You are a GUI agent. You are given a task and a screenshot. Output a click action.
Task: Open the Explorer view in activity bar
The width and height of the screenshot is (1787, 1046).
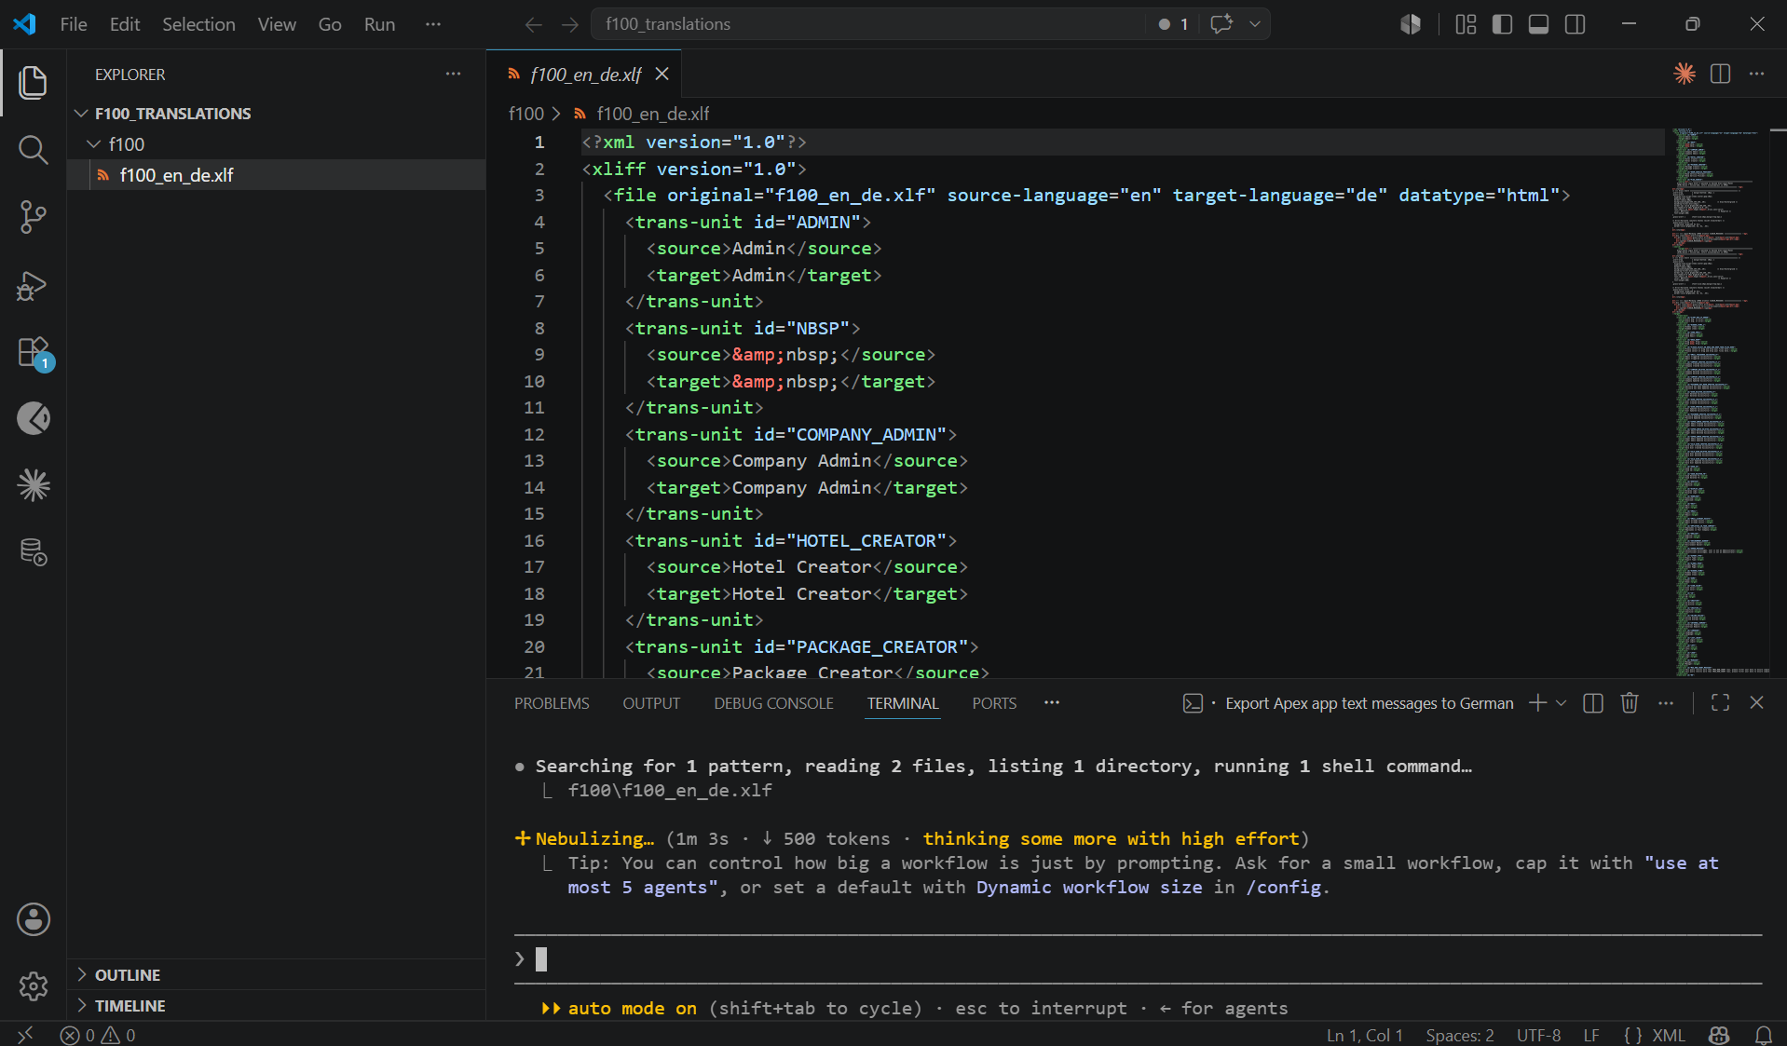tap(34, 82)
